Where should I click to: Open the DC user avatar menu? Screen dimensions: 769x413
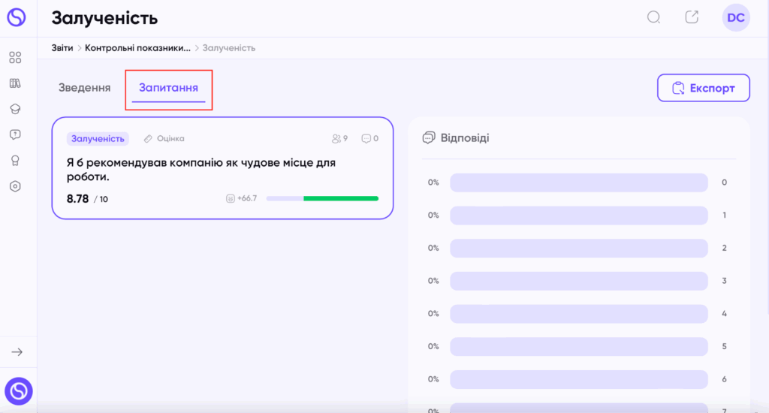point(736,18)
